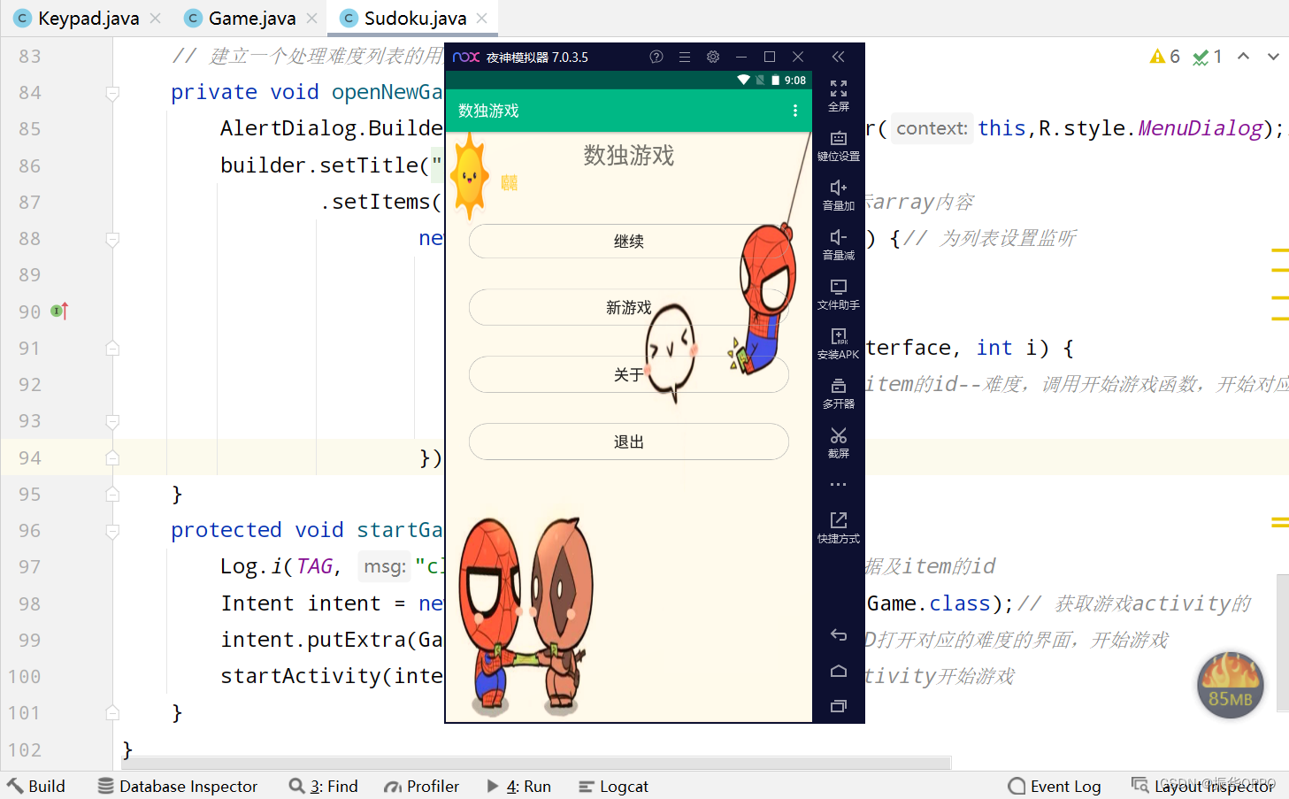Increase the volume with 音量加 icon
Screen dimensions: 1289x799
(x=839, y=194)
